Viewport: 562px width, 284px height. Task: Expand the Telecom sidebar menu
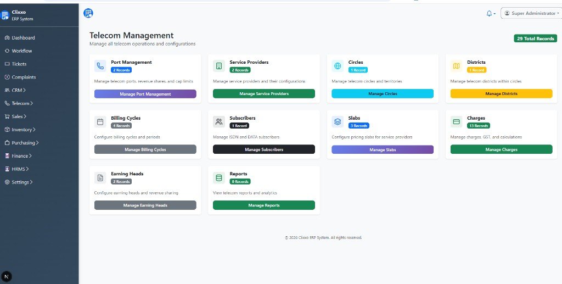(19, 103)
